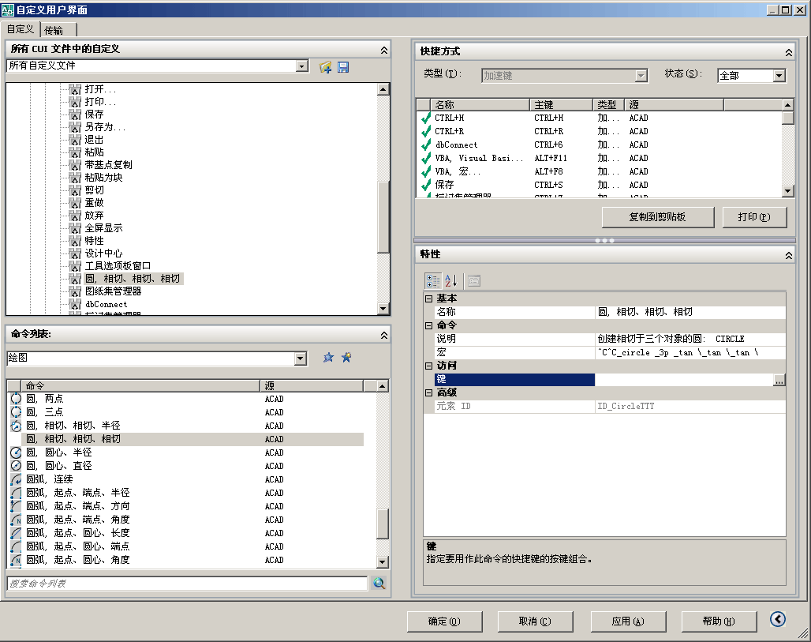Sort properties alphabetically with A-Z icon
The width and height of the screenshot is (811, 642).
451,280
